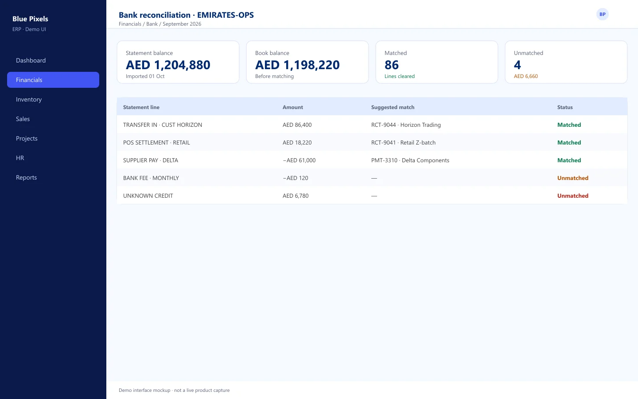The width and height of the screenshot is (638, 399).
Task: Click the Imported 01 Oct caption
Action: pos(145,76)
